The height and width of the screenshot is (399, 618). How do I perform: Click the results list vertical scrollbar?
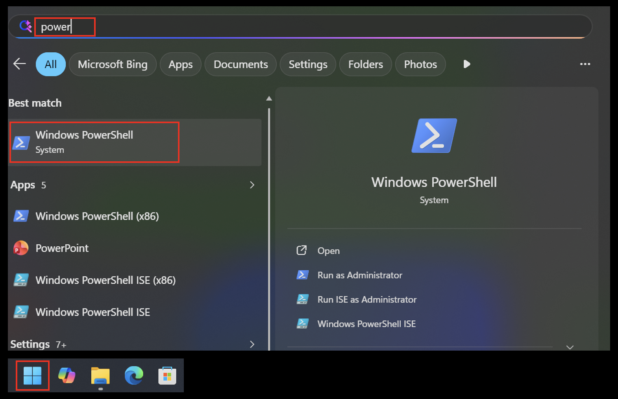269,229
